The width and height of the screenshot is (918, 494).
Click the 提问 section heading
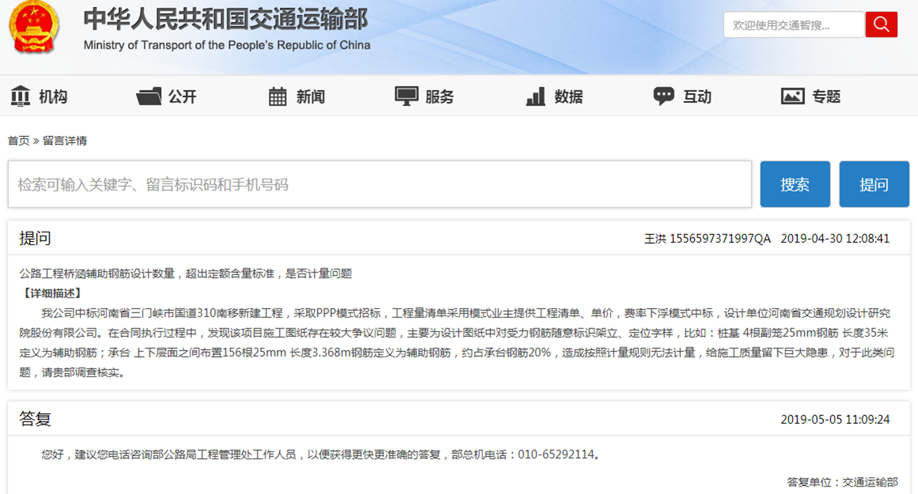[35, 238]
